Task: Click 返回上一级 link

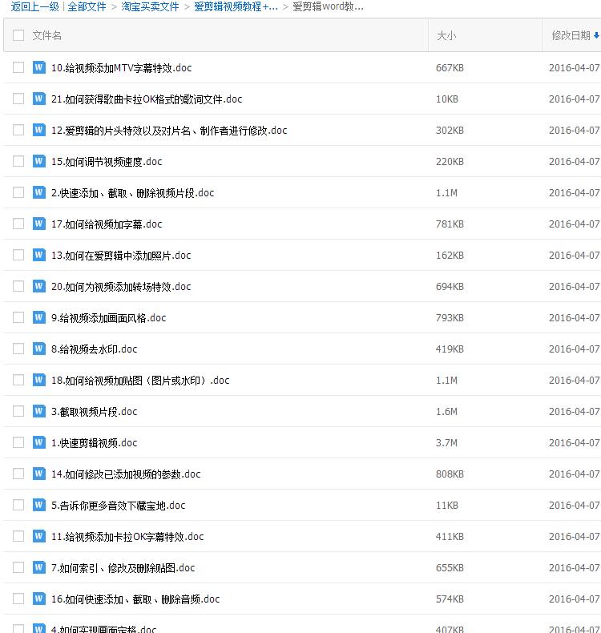Action: [x=34, y=6]
